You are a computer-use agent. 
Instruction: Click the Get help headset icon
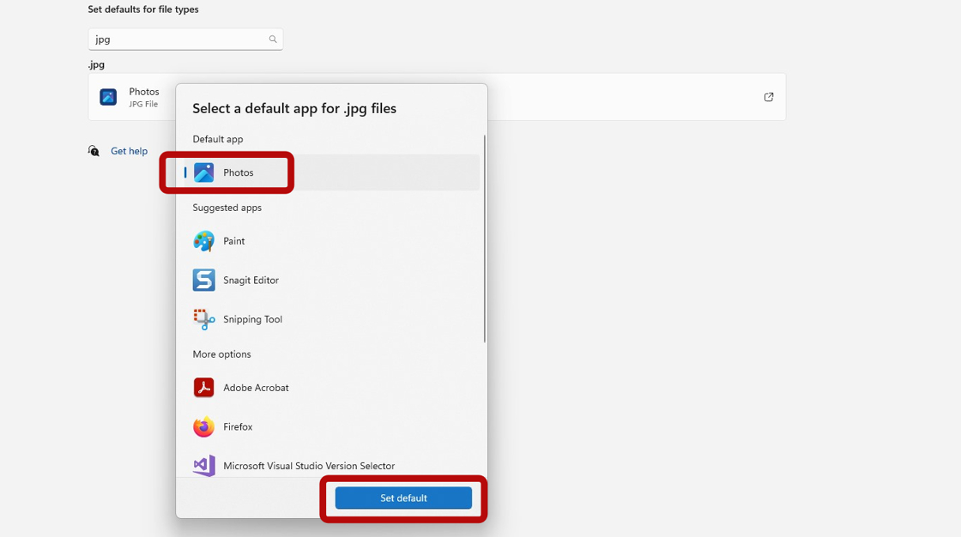tap(94, 151)
